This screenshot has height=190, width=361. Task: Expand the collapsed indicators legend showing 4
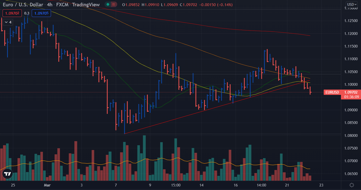(8, 22)
